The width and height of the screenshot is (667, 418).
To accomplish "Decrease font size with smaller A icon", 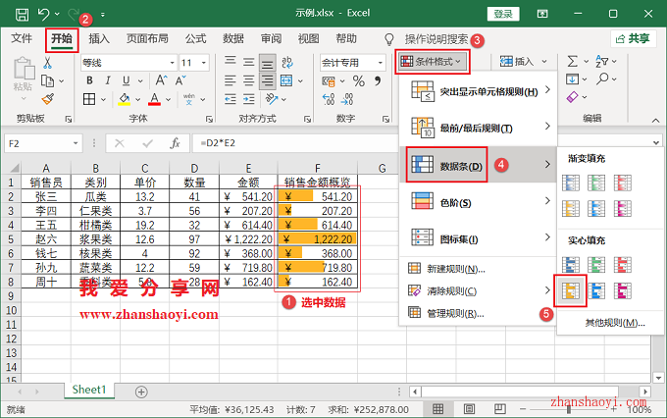I will point(180,80).
